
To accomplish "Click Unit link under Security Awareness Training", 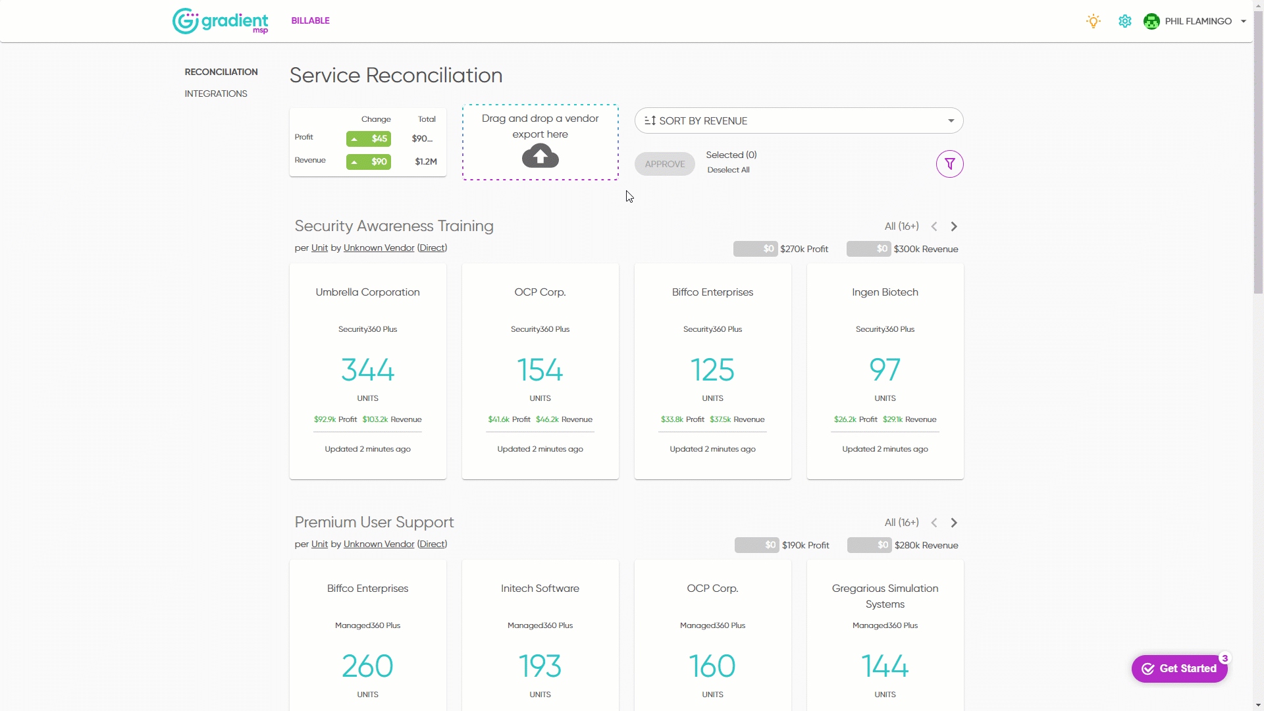I will 319,248.
